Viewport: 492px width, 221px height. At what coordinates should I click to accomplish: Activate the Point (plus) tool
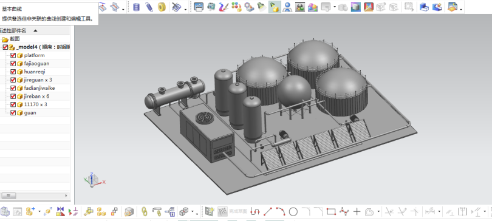pyautogui.click(x=357, y=212)
